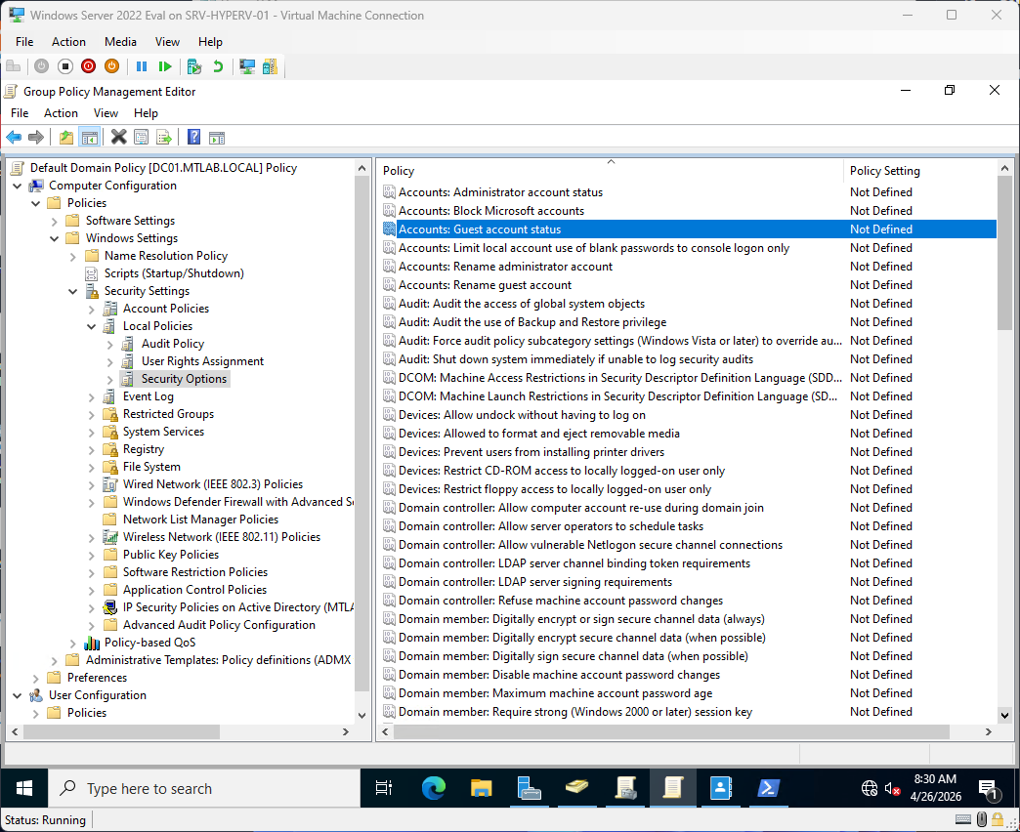Collapse the Local Policies node
Viewport: 1020px width, 832px height.
pos(92,326)
